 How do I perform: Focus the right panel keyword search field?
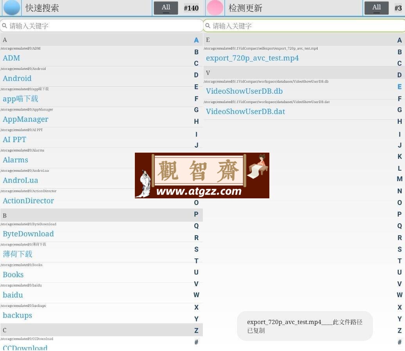point(304,25)
